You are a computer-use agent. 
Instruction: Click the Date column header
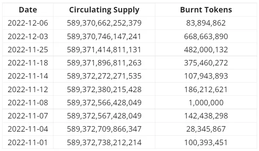click(x=28, y=10)
